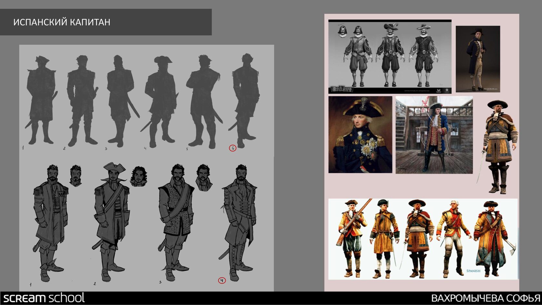Click the title text "ИСПАНСКИЙ КАПИТАН"
This screenshot has height=305, width=542.
[62, 22]
